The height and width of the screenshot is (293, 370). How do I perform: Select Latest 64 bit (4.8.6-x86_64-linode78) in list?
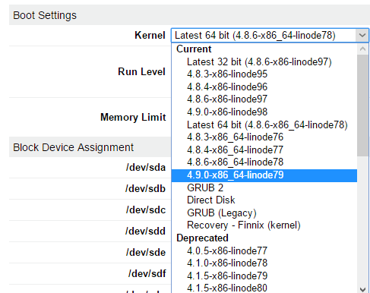[264, 124]
